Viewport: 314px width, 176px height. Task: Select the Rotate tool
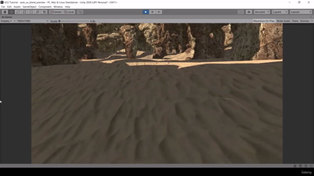click(18, 12)
